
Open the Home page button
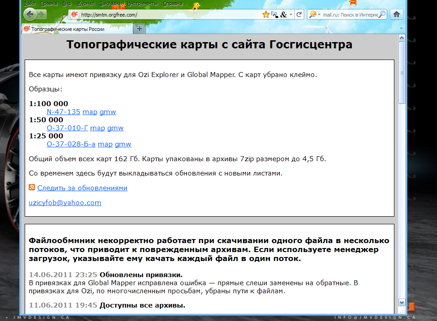point(396,14)
